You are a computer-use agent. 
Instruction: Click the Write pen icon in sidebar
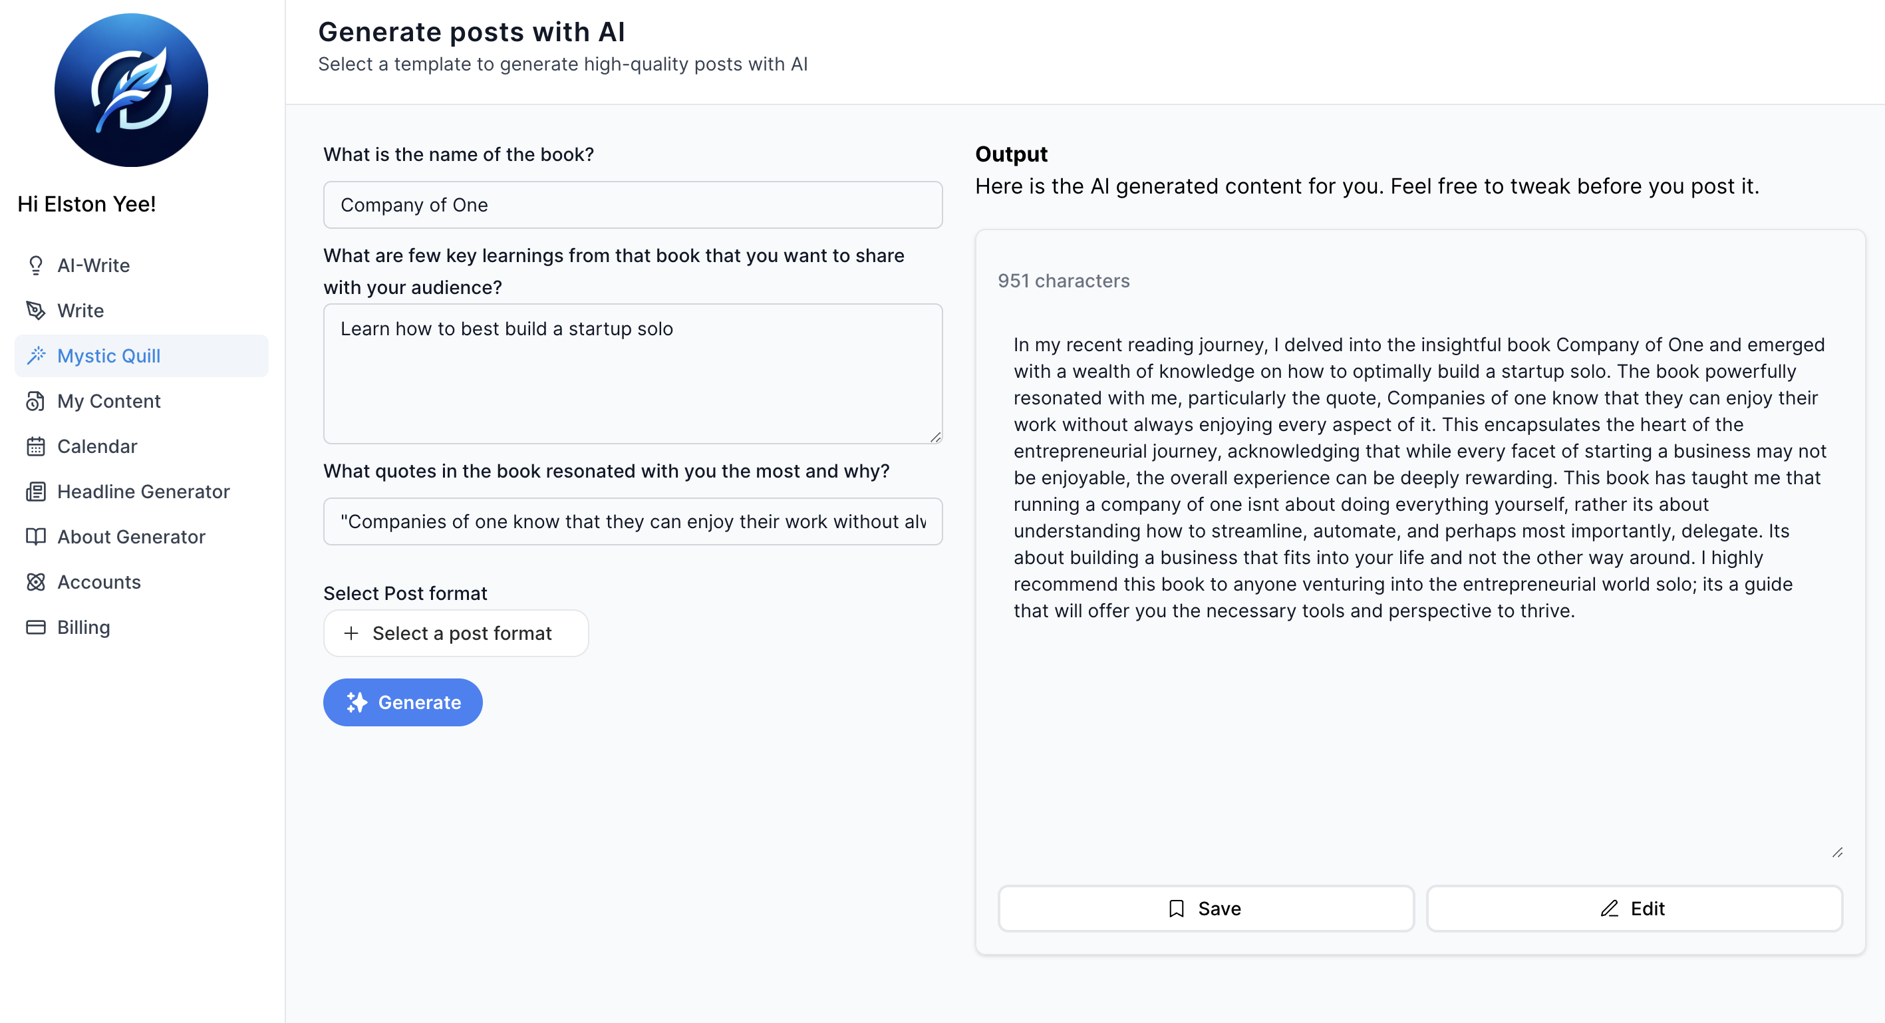[x=35, y=310]
